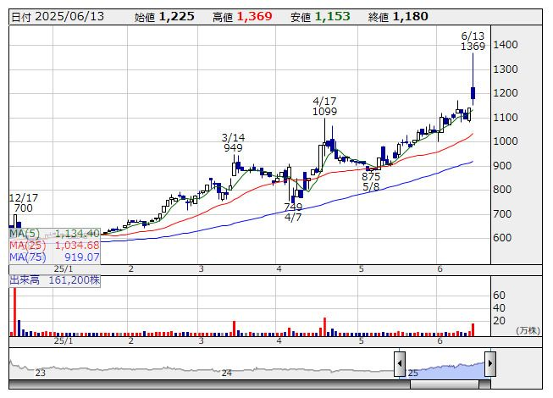Click the (万株) volume unit label

(x=528, y=330)
